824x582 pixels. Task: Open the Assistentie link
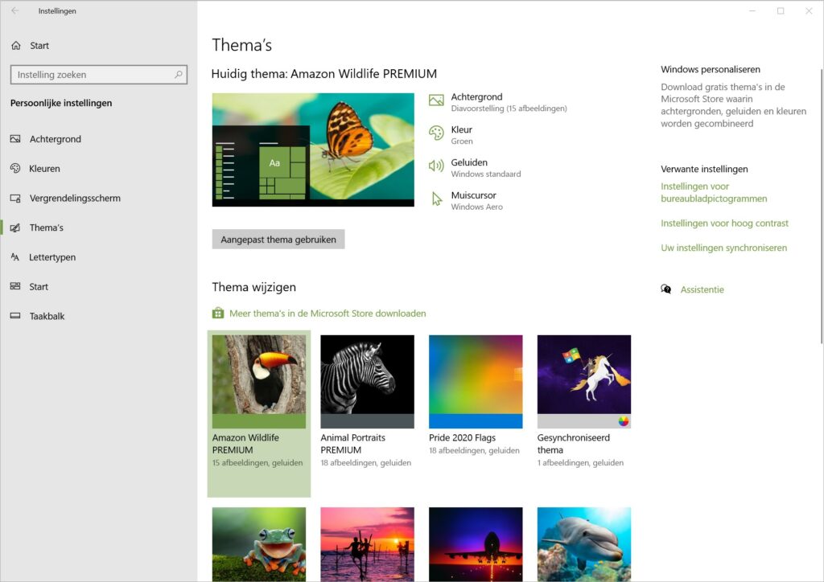point(702,289)
